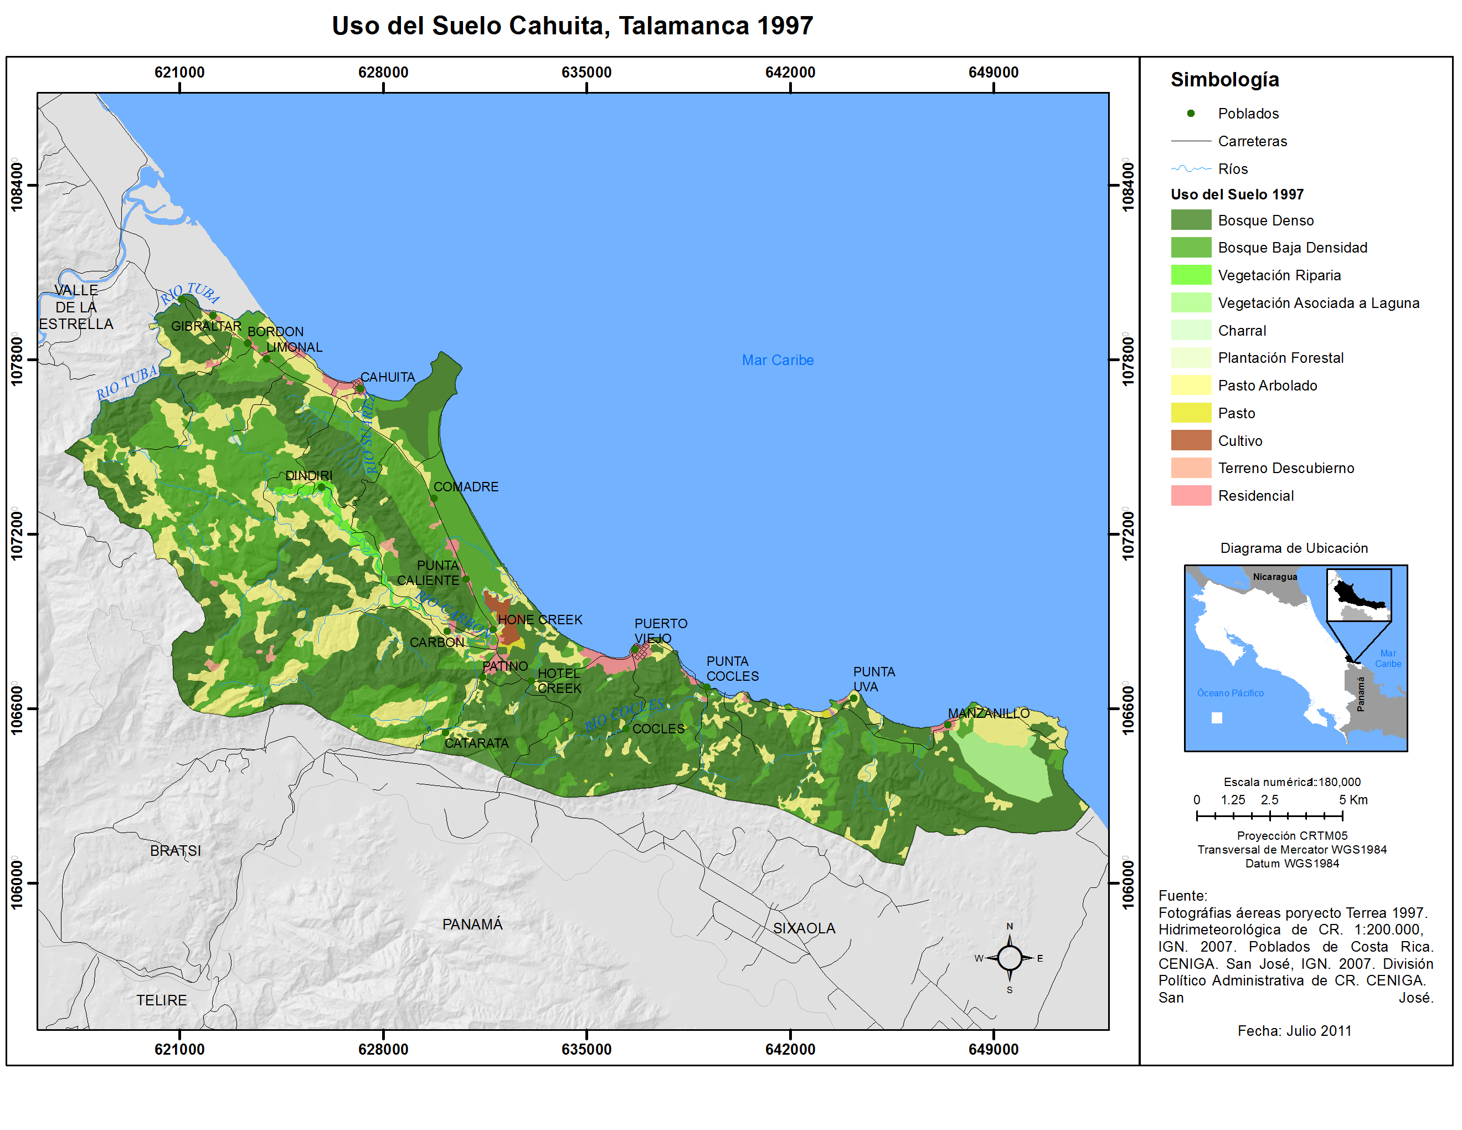Select the Vegetación Asociada a Laguna swatch
Viewport: 1462px width, 1130px height.
pos(1191,302)
